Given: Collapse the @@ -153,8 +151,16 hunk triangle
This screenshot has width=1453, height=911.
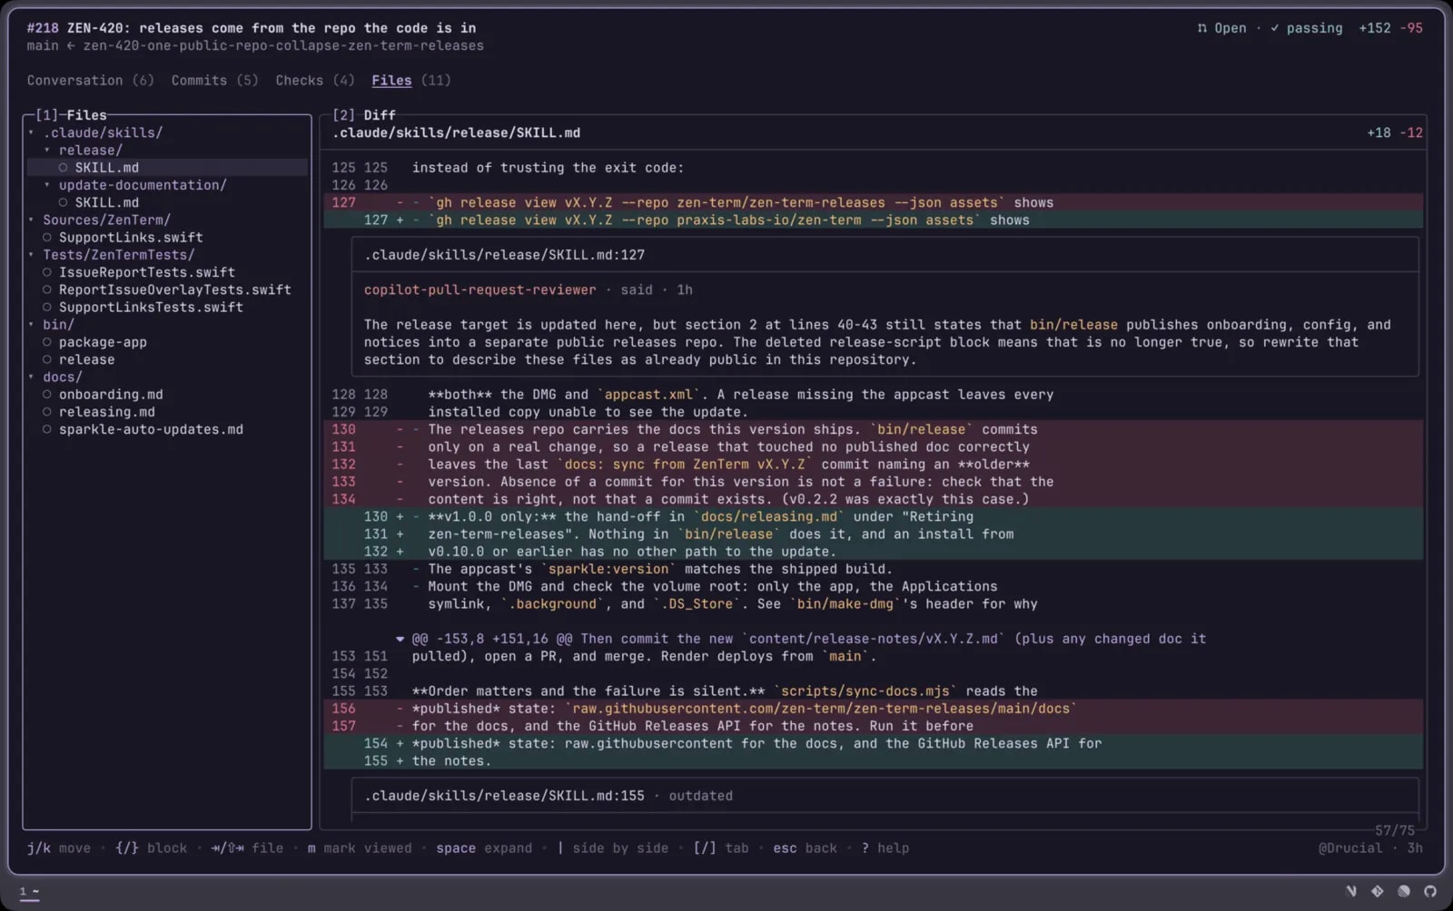Looking at the screenshot, I should pos(400,639).
